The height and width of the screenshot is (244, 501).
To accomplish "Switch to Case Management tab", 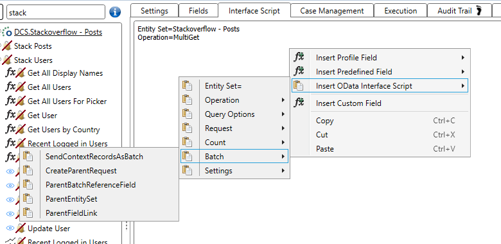I will pos(332,10).
